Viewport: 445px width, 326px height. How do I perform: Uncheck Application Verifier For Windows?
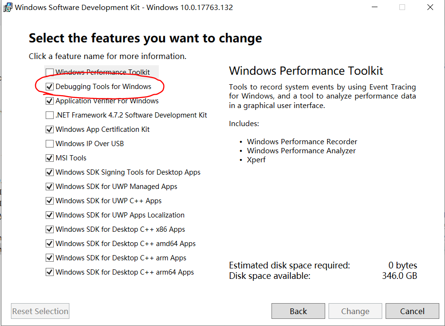click(x=49, y=100)
